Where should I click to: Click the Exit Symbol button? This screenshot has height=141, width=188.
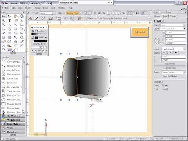(140, 32)
